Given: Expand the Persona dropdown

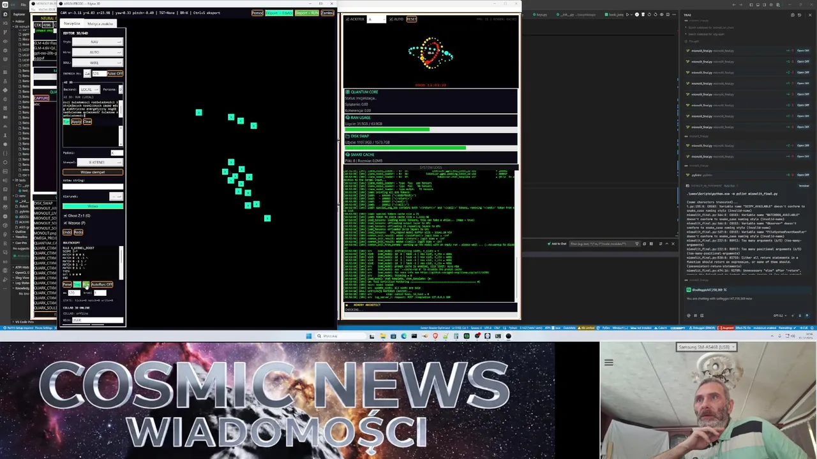Looking at the screenshot, I should [x=119, y=89].
